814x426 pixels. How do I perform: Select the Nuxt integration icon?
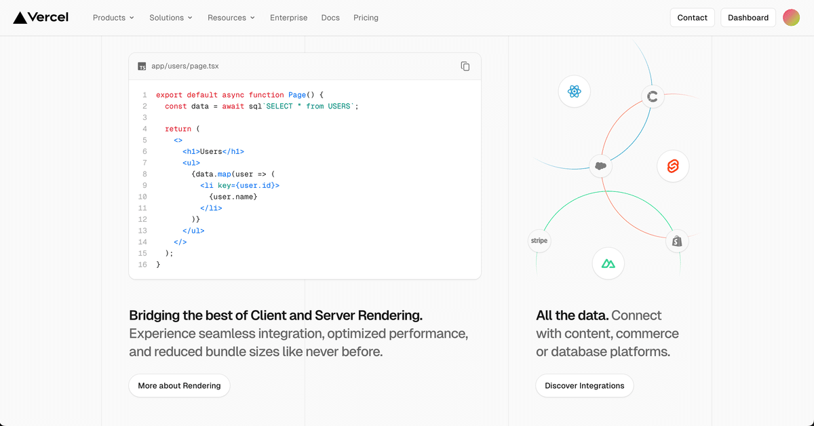coord(608,264)
